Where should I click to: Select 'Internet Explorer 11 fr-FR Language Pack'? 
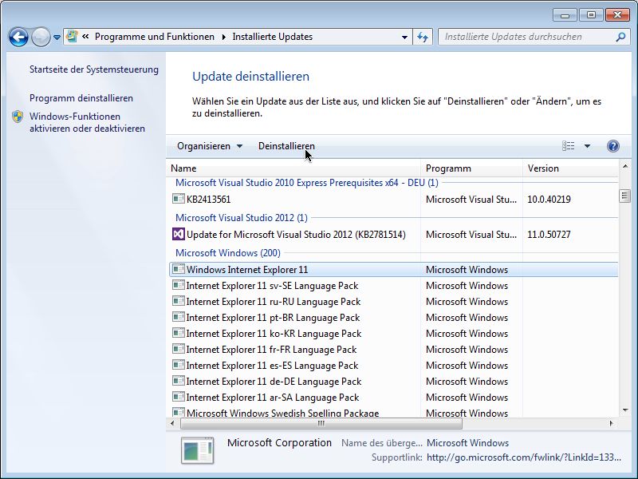[x=393, y=350]
